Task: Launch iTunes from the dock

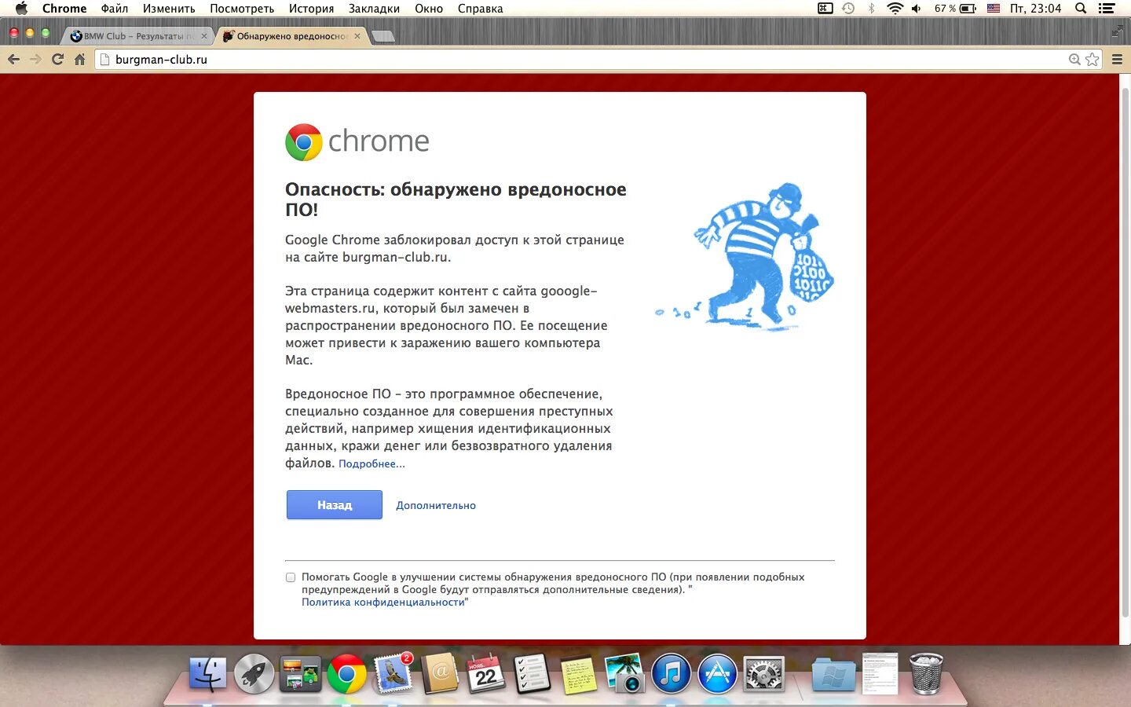Action: [671, 674]
